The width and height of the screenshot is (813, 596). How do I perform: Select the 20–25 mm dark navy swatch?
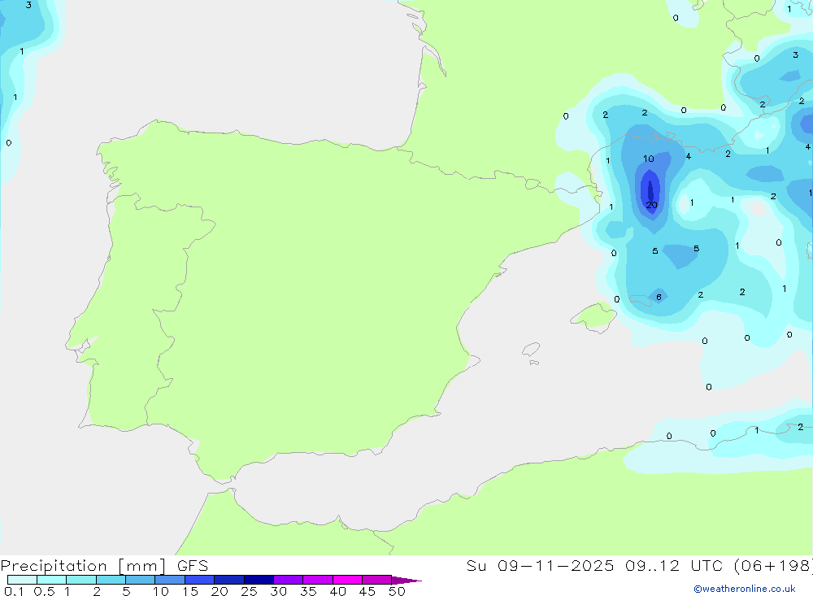[228, 580]
